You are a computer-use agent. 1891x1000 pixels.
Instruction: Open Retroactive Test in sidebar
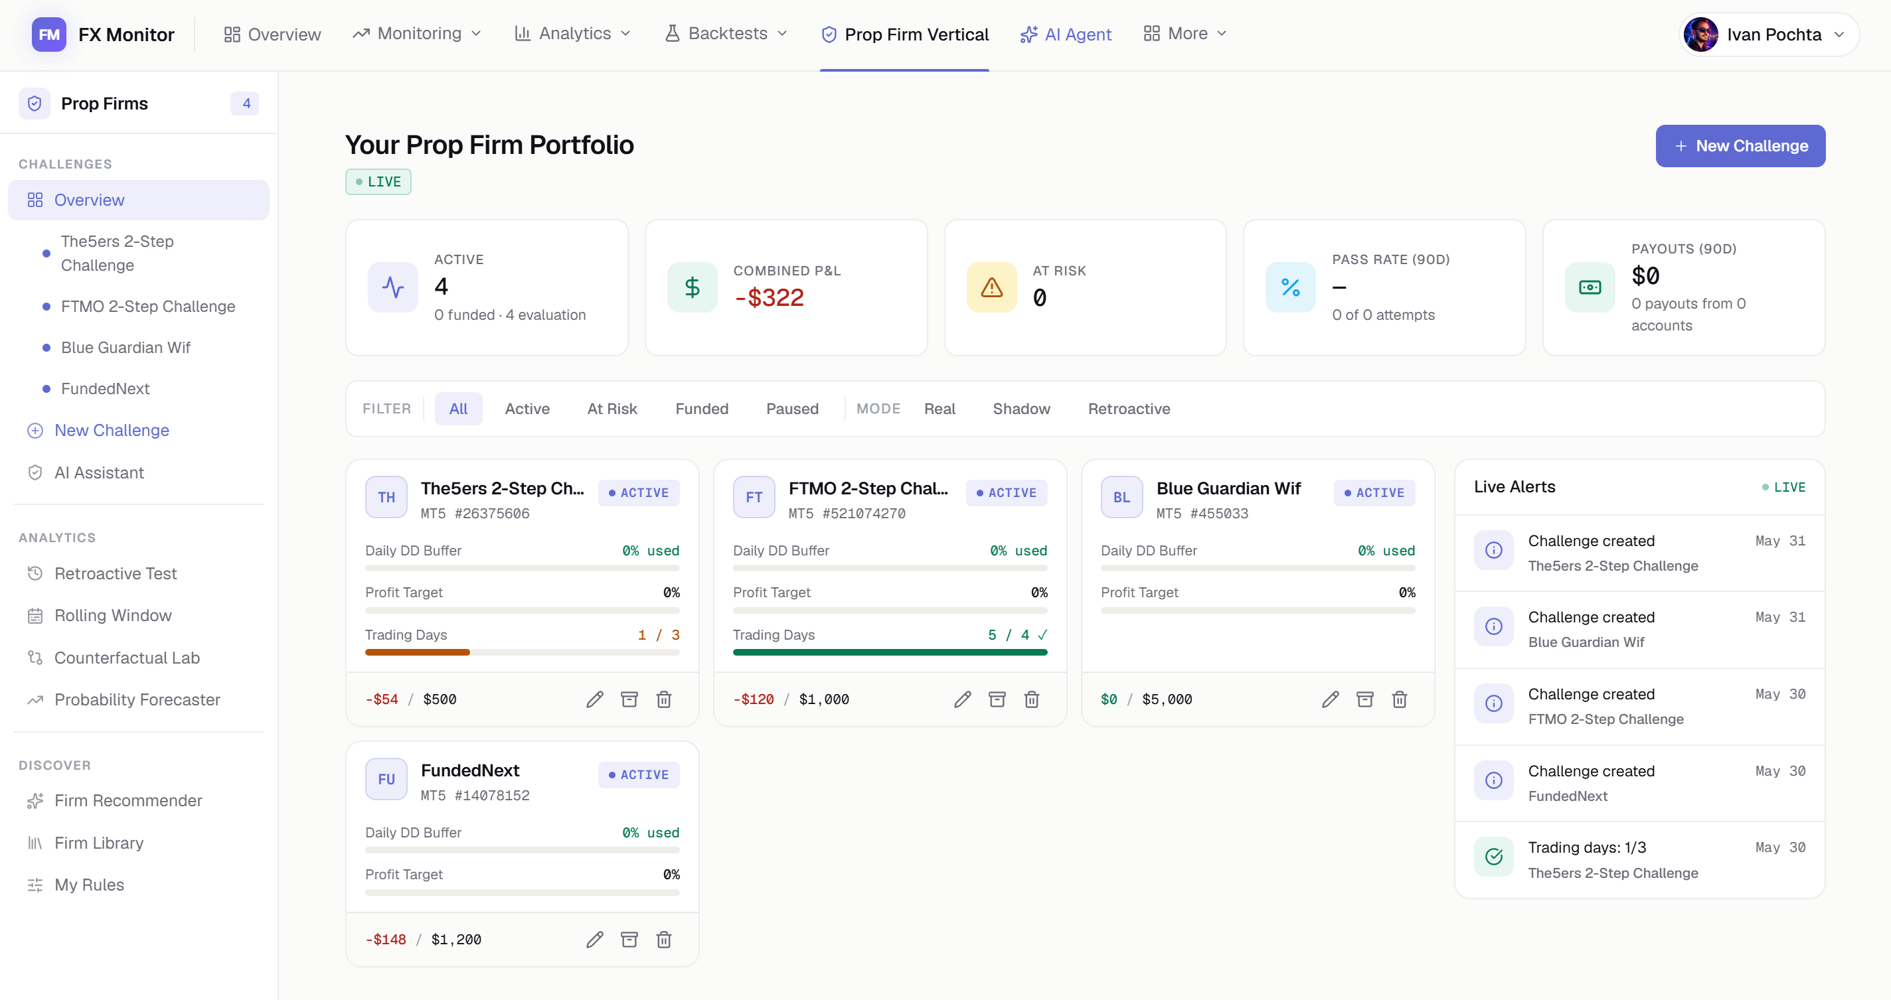139,573
